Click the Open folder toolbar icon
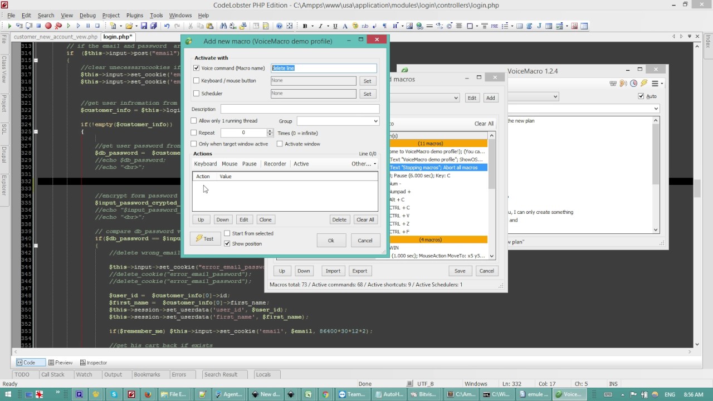713x401 pixels. point(129,26)
